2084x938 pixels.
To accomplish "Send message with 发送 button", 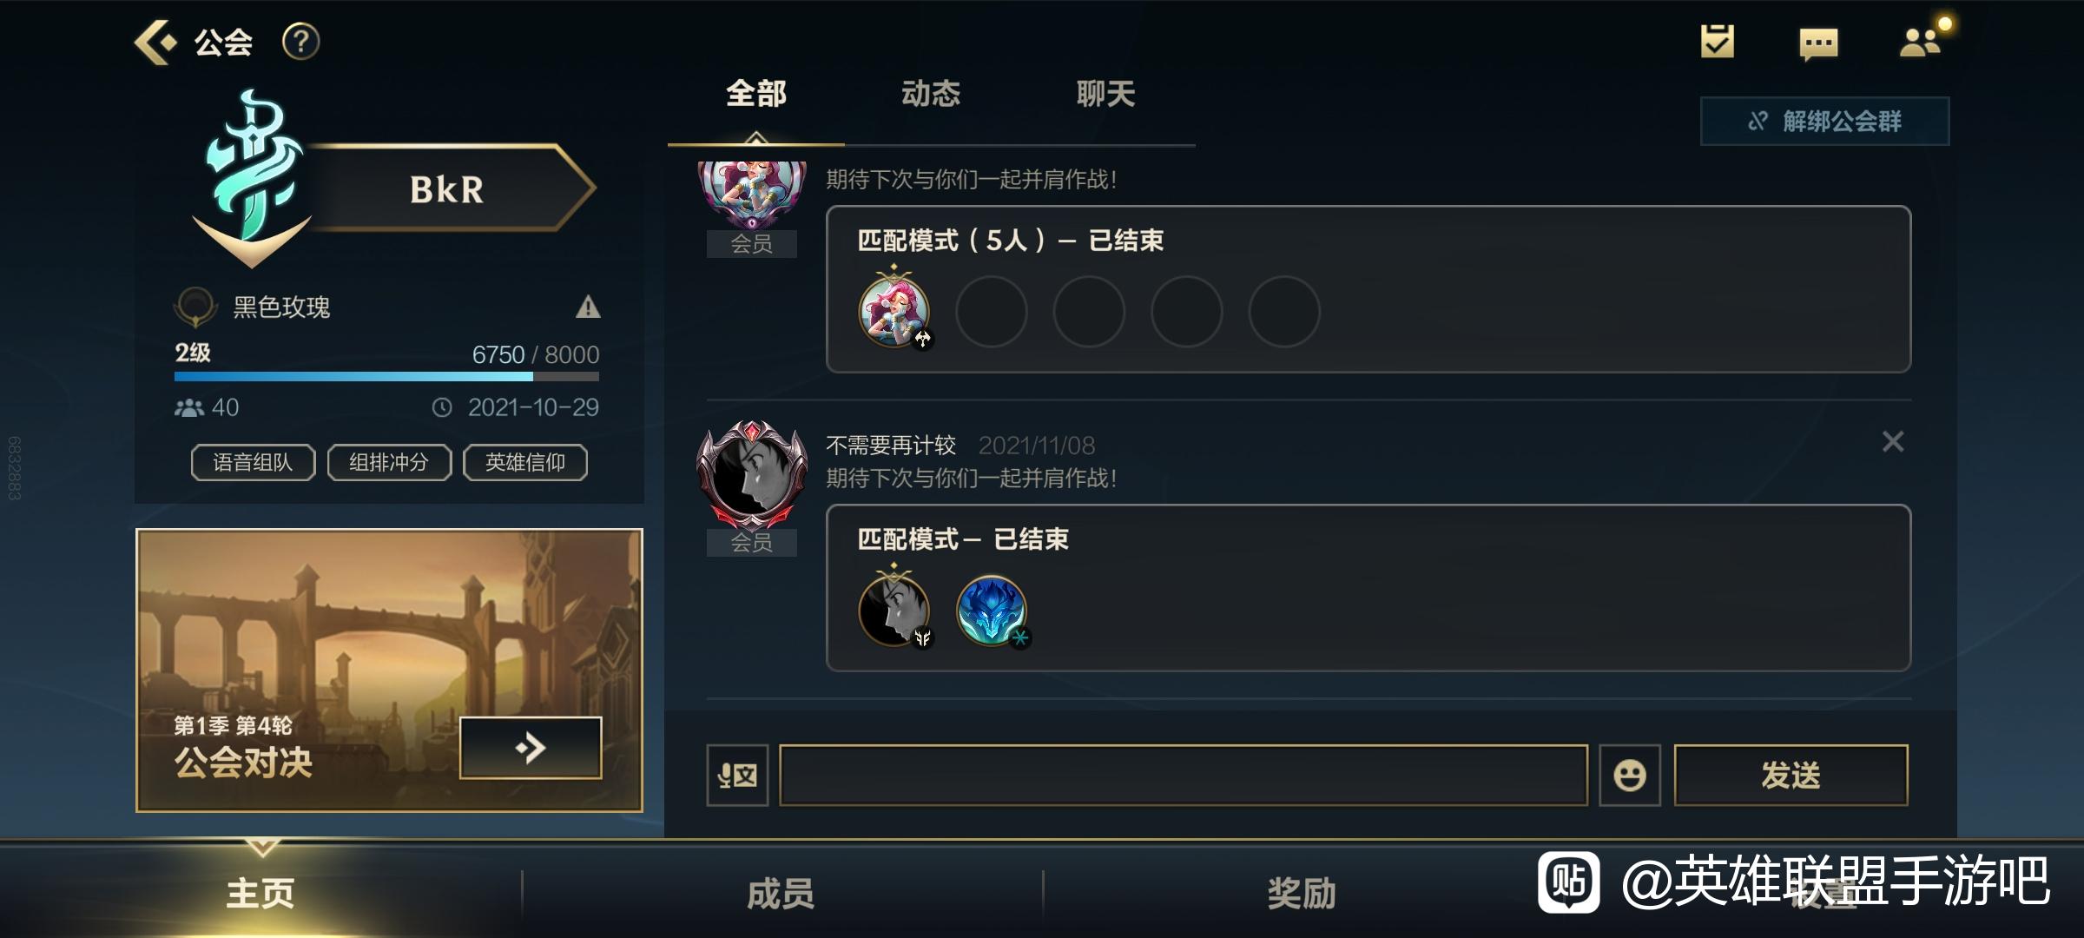I will (x=1791, y=775).
